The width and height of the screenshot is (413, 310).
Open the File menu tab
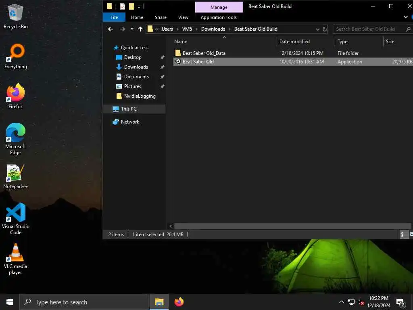click(114, 17)
